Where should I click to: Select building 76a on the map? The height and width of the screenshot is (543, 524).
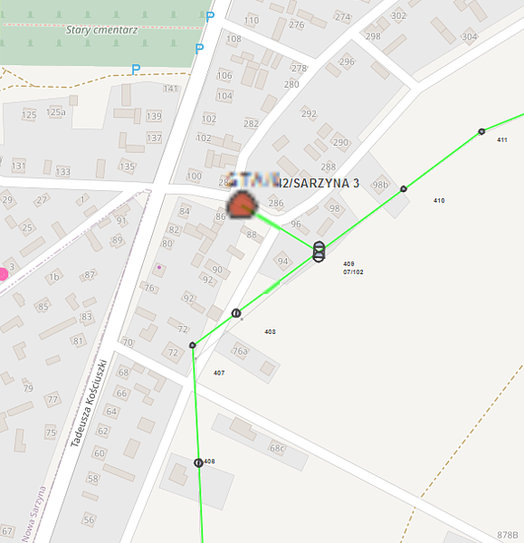pyautogui.click(x=247, y=357)
